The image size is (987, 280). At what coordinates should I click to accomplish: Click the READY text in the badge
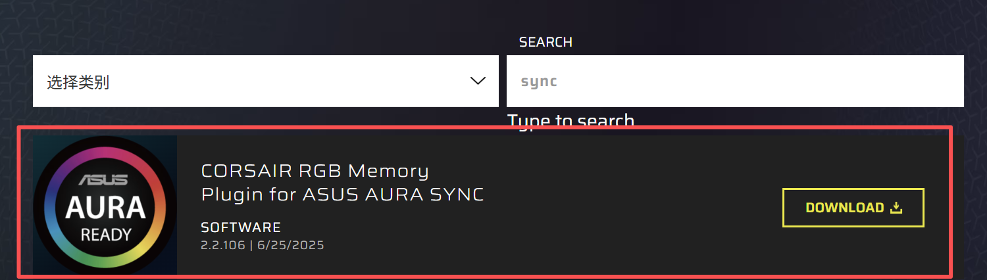pyautogui.click(x=106, y=234)
